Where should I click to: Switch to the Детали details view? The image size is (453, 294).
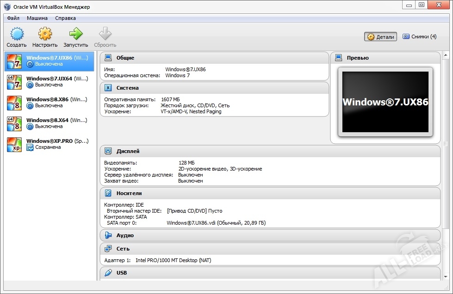tap(380, 37)
